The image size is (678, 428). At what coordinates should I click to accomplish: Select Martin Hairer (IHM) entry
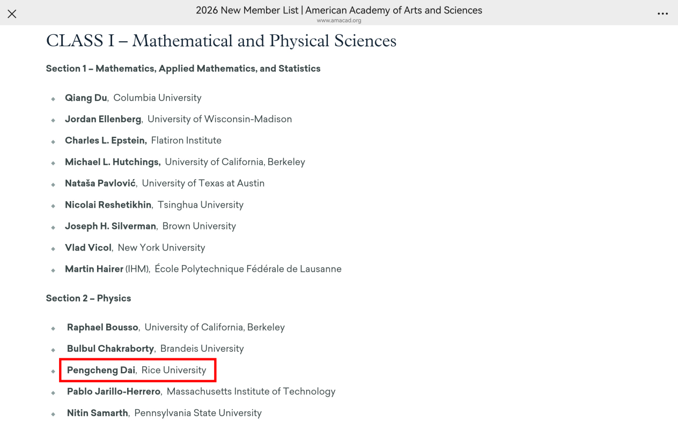203,269
